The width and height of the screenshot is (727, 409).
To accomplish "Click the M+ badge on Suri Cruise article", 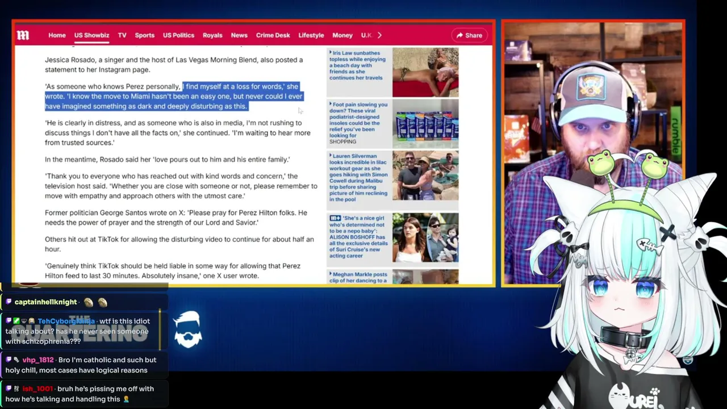I will click(335, 218).
